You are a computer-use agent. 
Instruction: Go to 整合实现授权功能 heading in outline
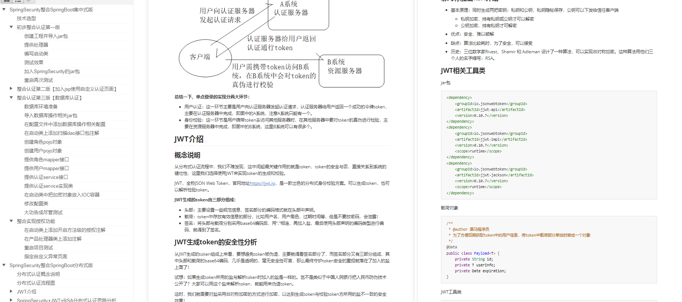click(x=36, y=221)
